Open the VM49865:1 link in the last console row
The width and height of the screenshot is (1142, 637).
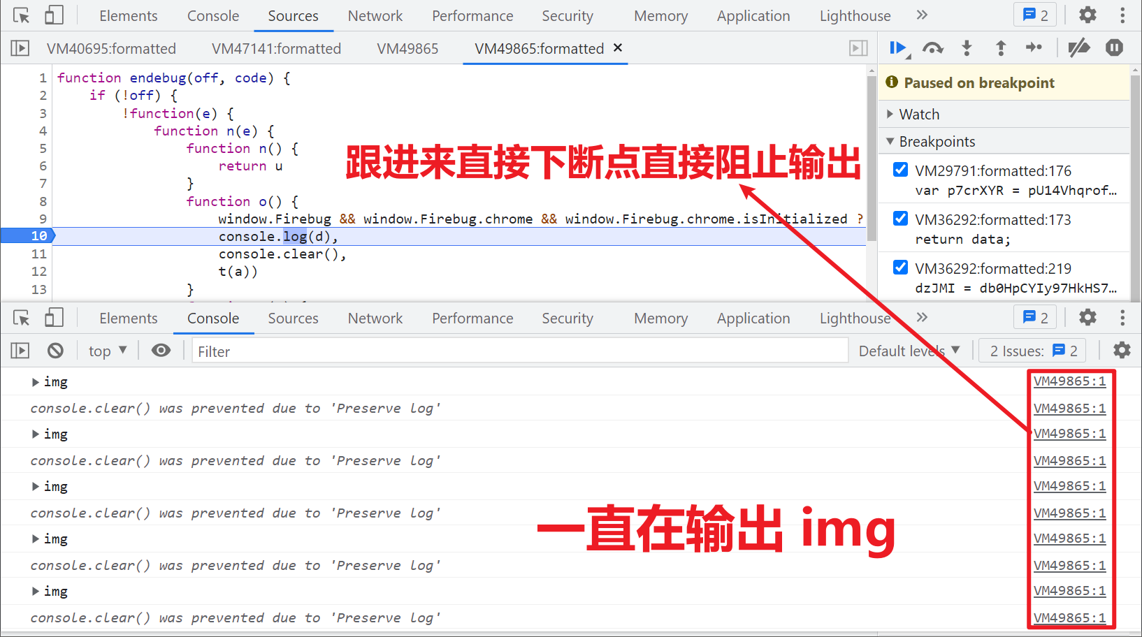coord(1069,618)
